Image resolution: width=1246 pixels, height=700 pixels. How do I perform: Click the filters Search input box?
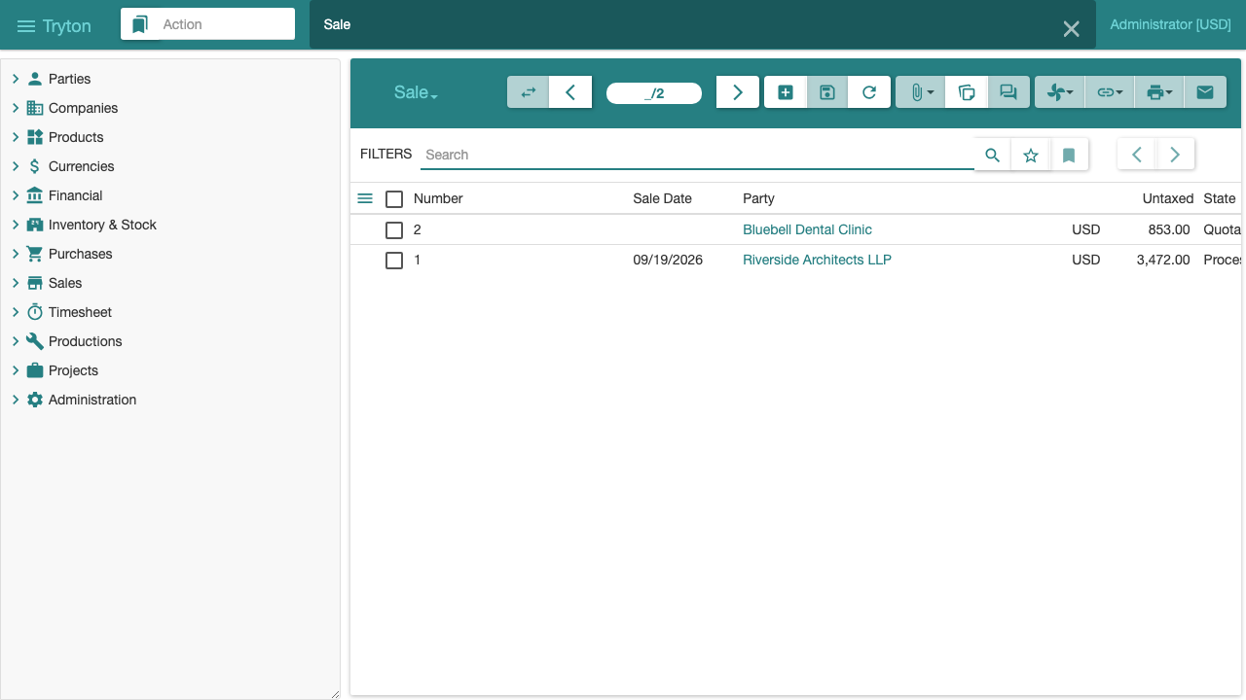pos(697,155)
